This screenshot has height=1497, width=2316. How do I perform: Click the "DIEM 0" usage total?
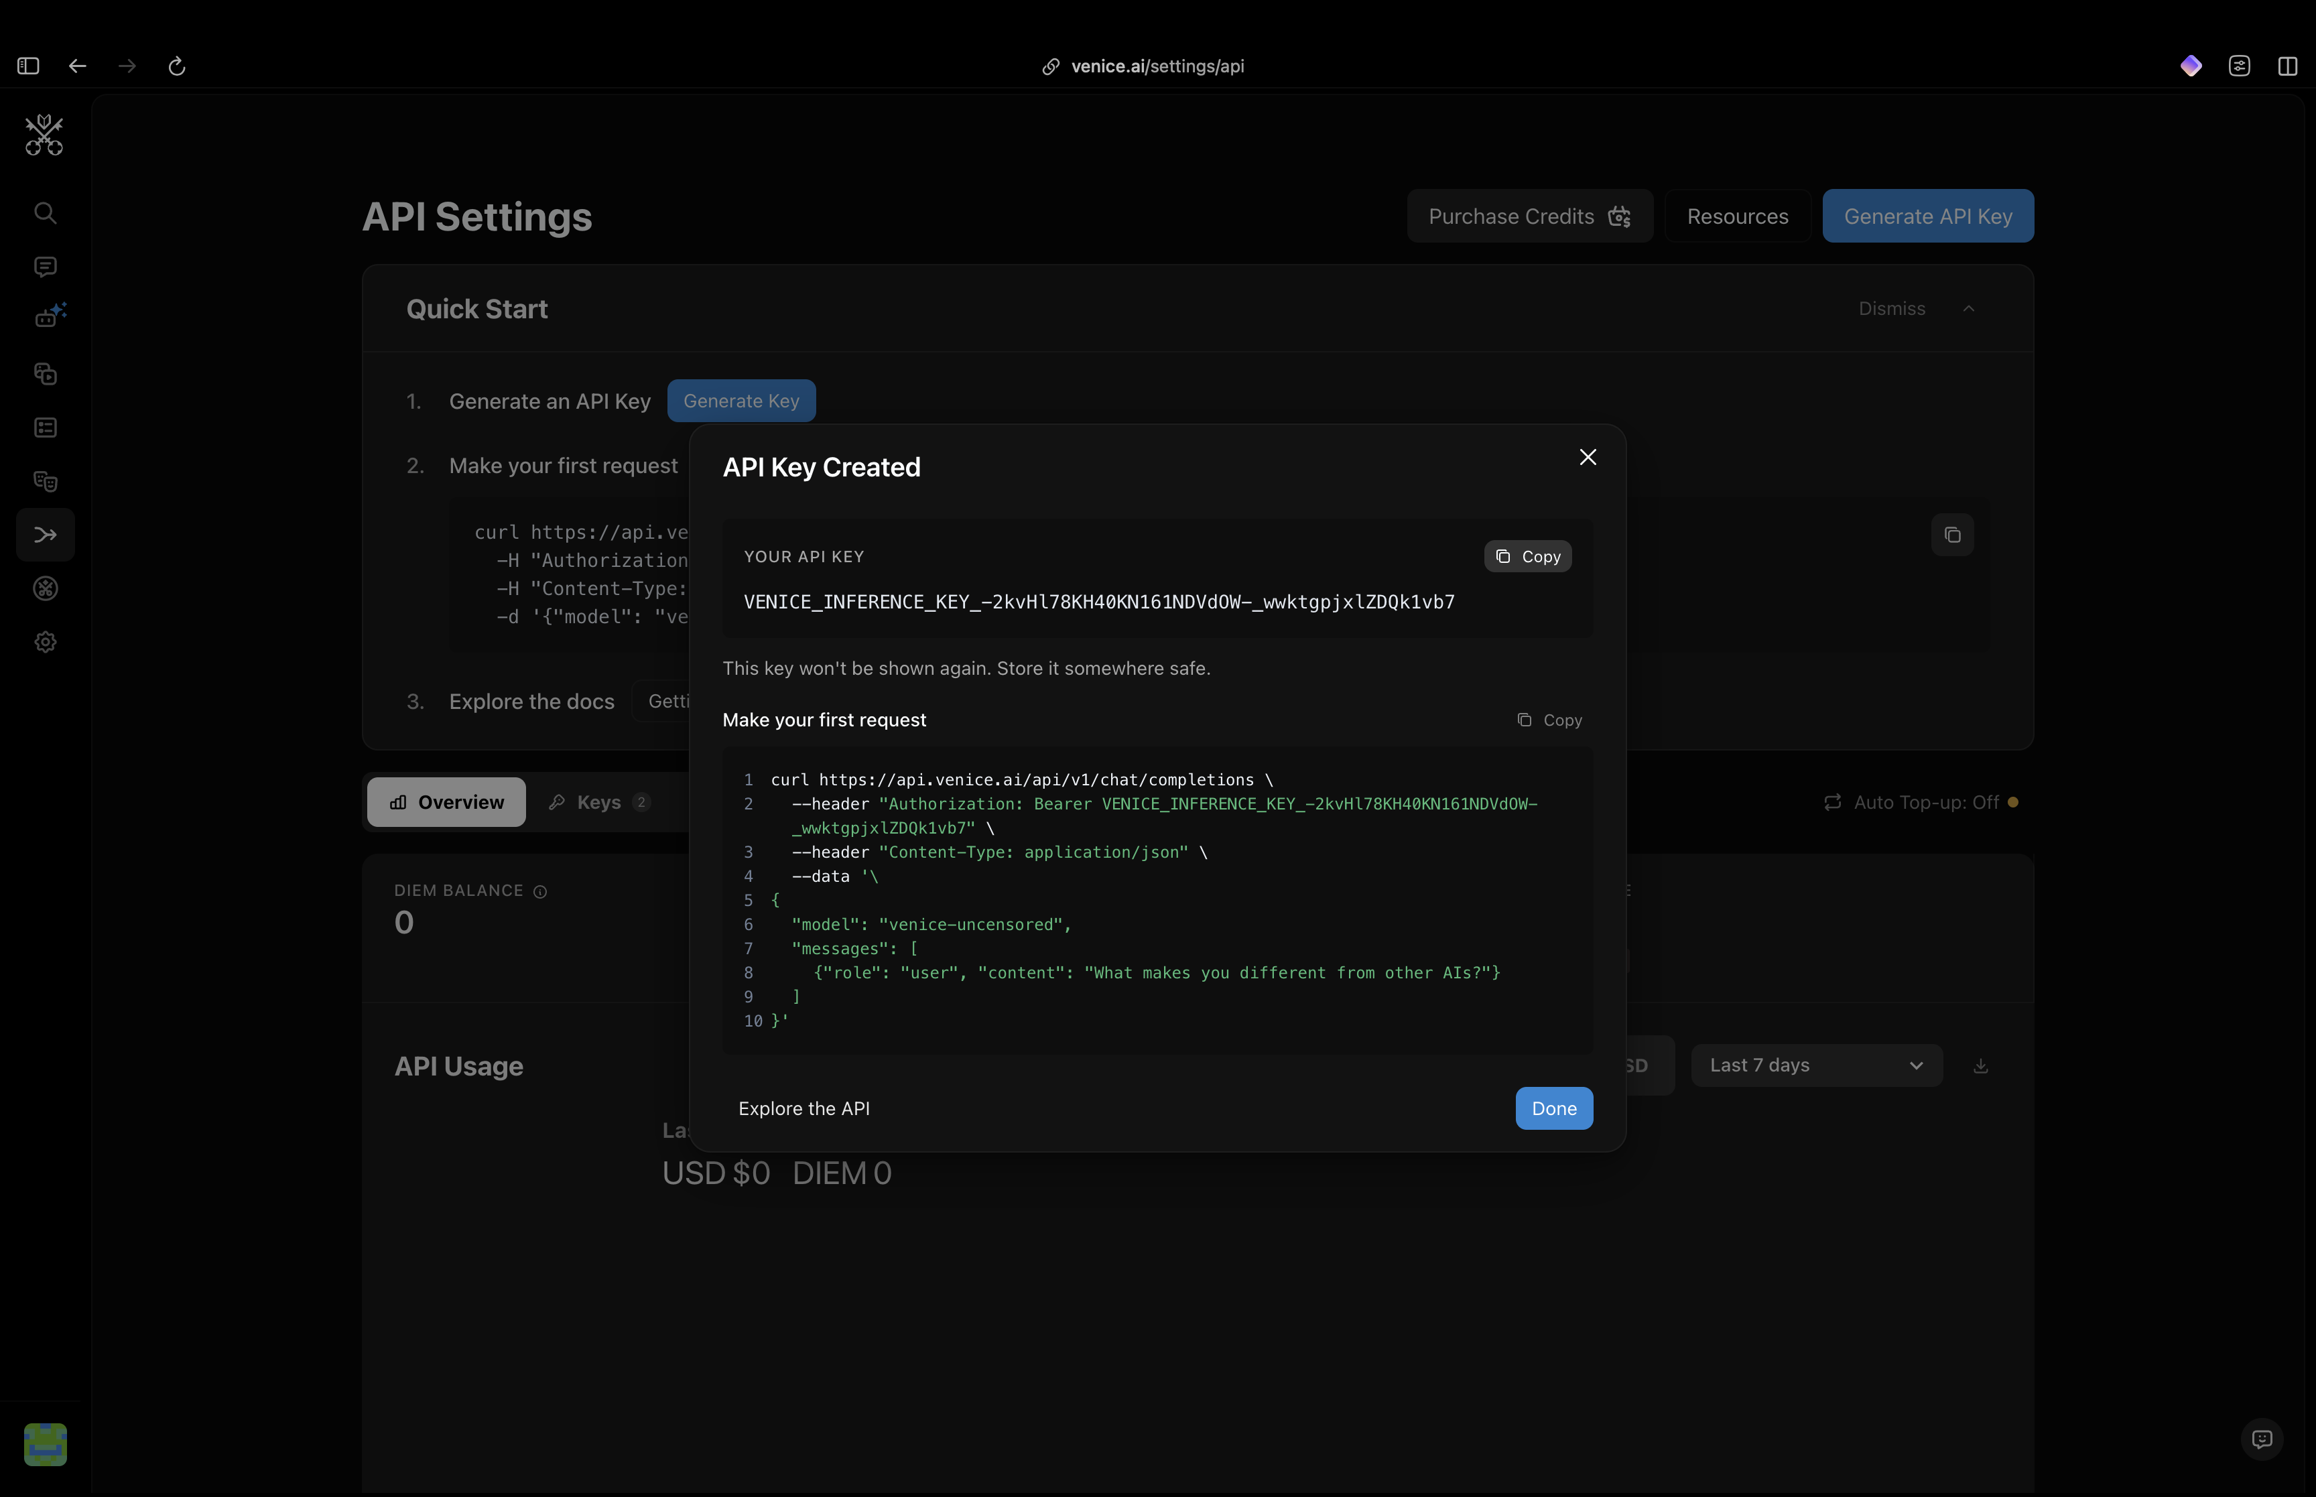pyautogui.click(x=842, y=1173)
